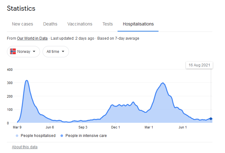Select the Vaccinations tab

click(x=80, y=24)
